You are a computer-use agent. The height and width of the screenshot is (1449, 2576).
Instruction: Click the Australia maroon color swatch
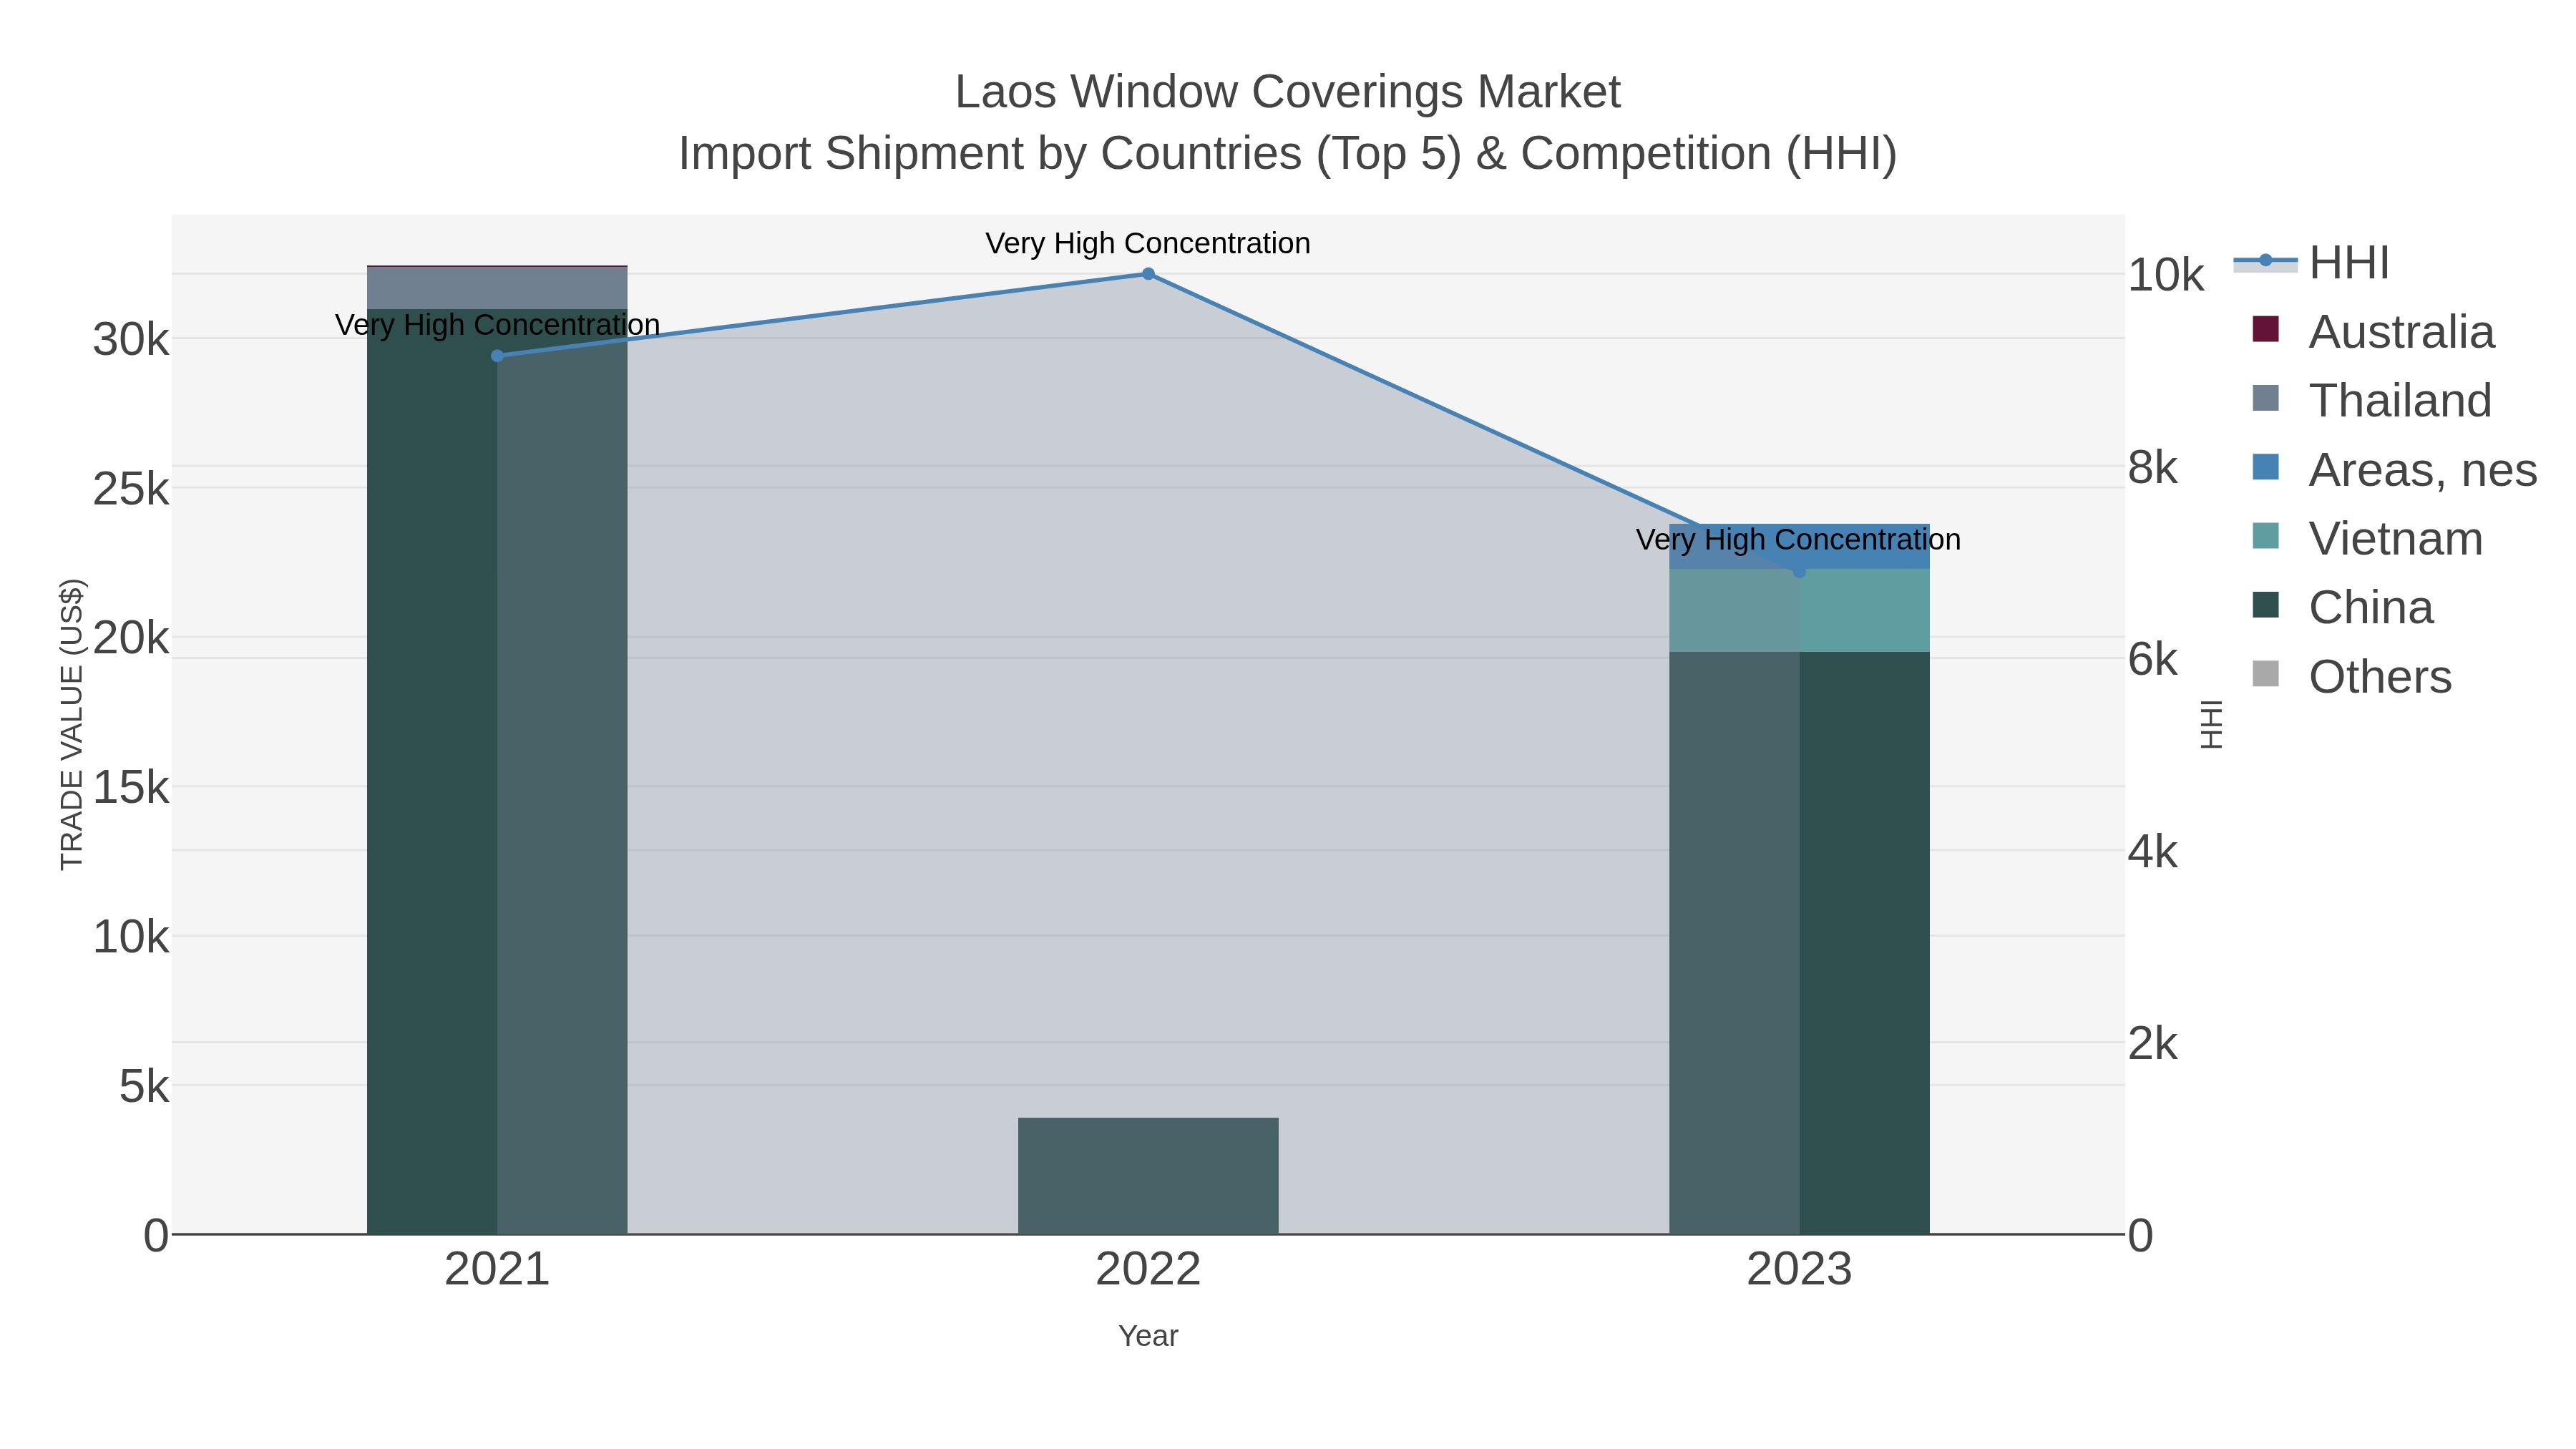2265,329
